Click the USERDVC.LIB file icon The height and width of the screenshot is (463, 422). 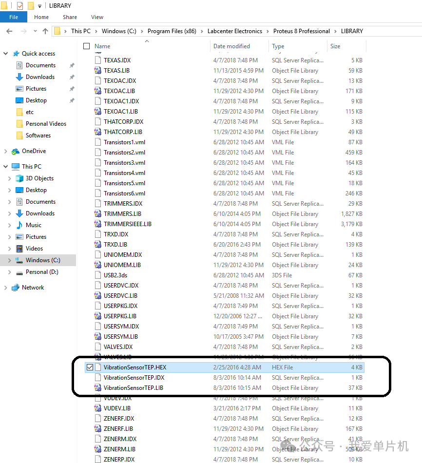[x=98, y=295]
